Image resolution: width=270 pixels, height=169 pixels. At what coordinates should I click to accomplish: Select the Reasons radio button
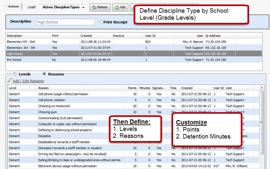tap(44, 74)
